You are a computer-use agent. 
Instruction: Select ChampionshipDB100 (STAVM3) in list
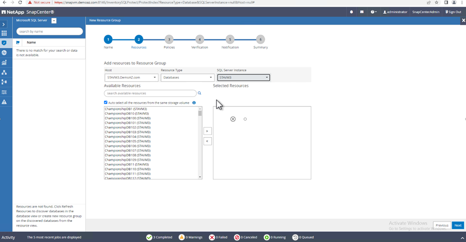click(x=128, y=118)
